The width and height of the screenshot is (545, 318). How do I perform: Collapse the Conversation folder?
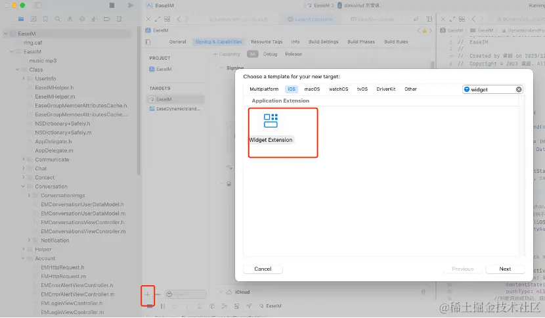pyautogui.click(x=23, y=187)
